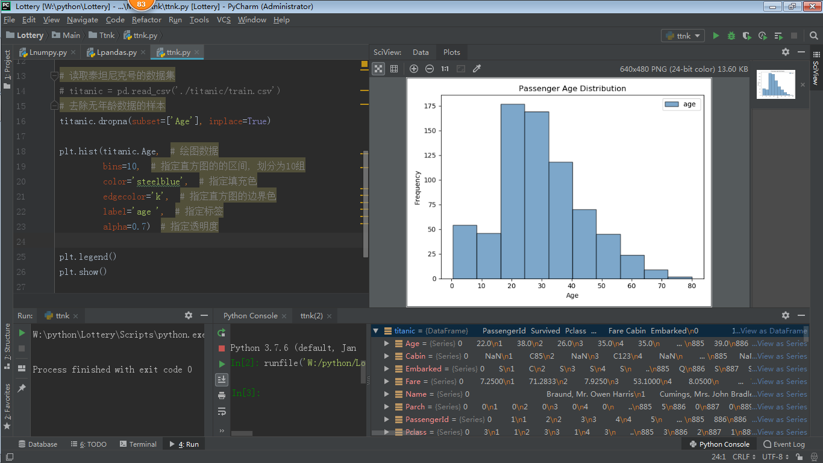
Task: Expand the PassengerId series variable
Action: point(387,420)
